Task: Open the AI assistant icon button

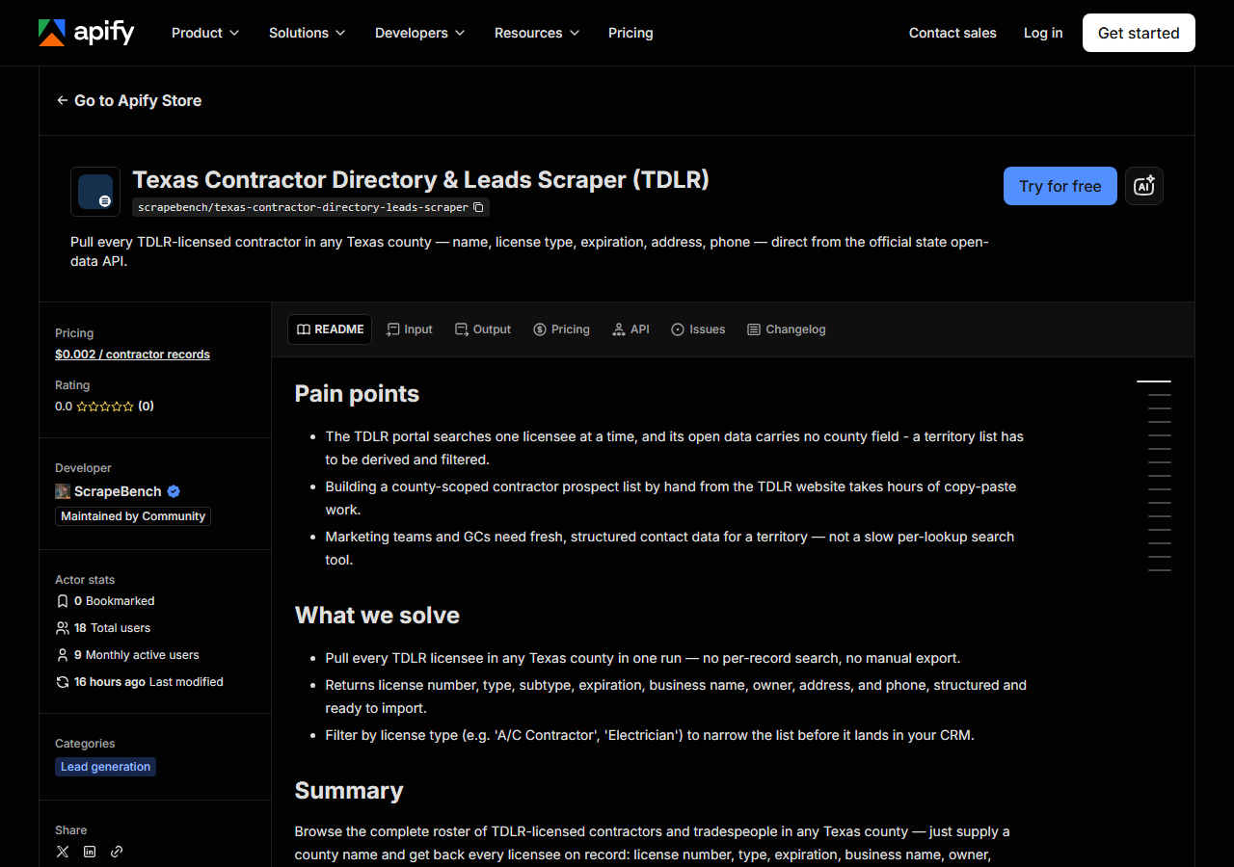Action: pyautogui.click(x=1144, y=186)
